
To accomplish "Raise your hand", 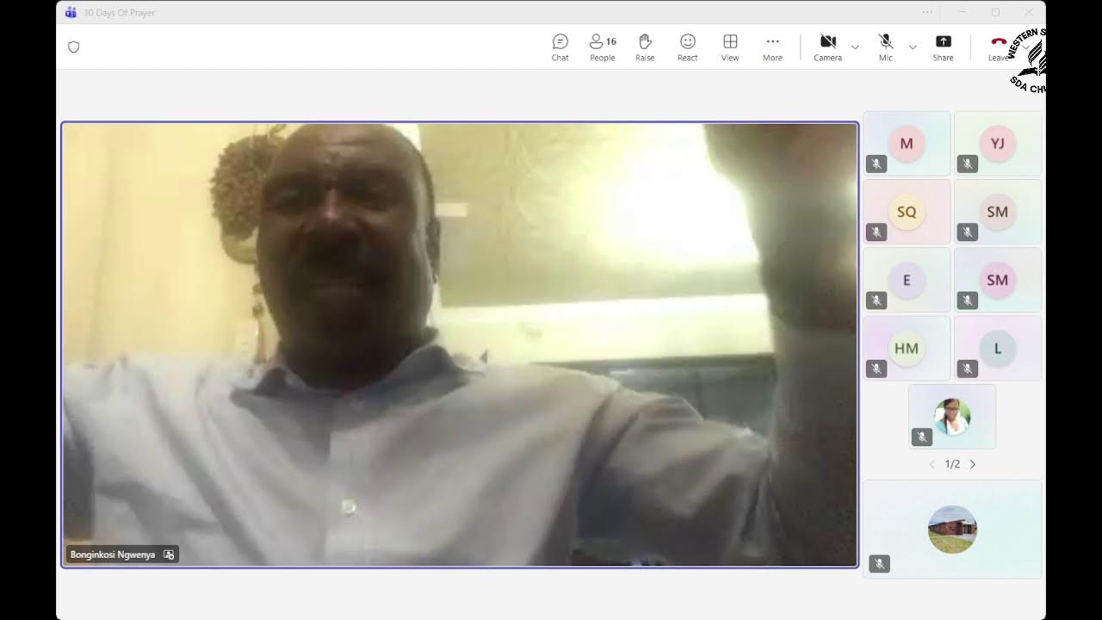I will click(x=645, y=47).
